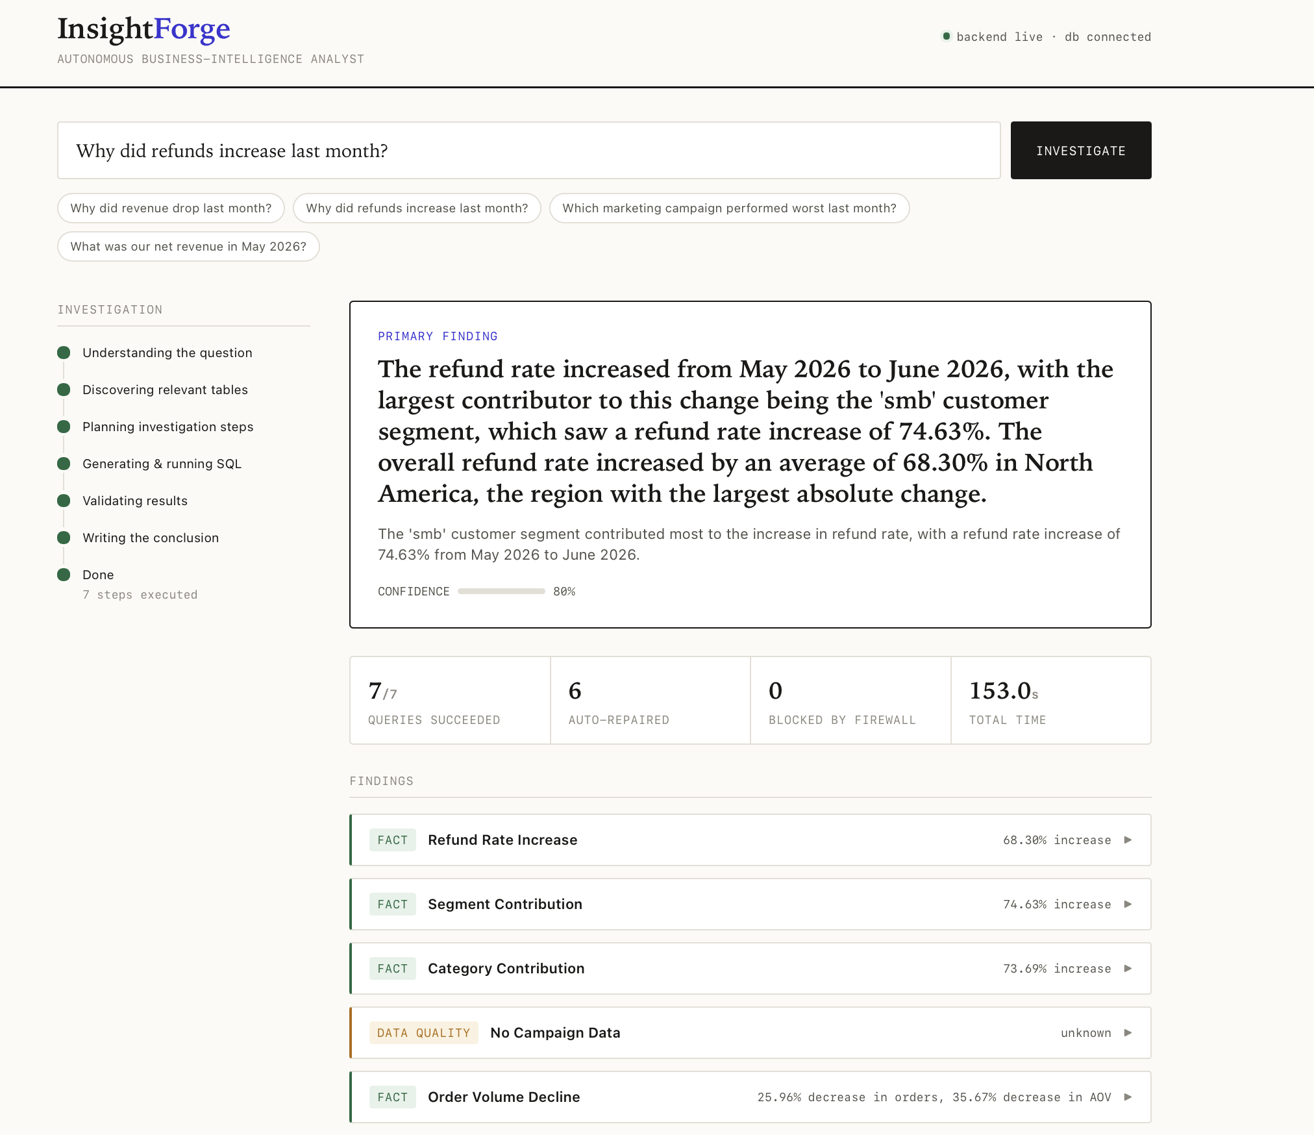Click the Auto-Repaired count 6
Viewport: 1314px width, 1135px height.
pos(575,691)
